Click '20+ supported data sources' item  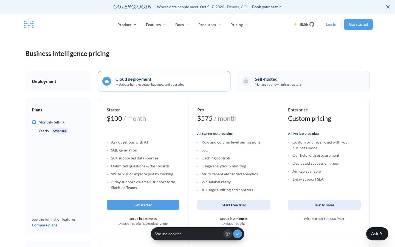point(135,158)
